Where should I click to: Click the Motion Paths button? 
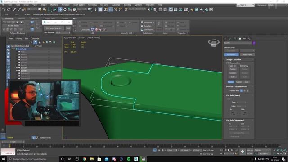247,55
